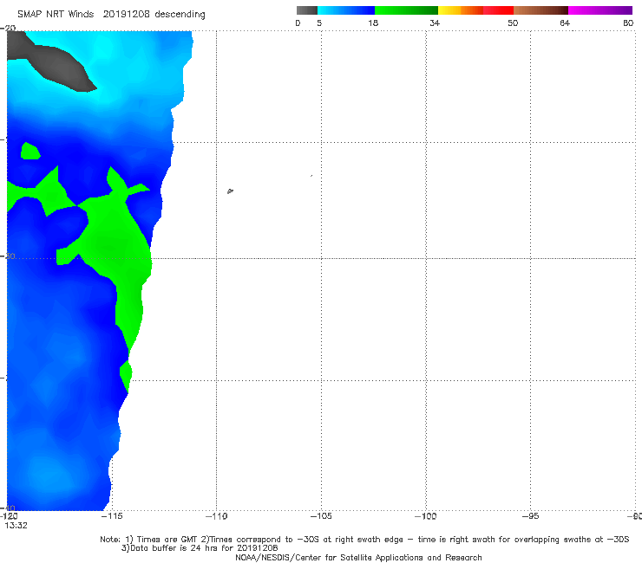Click the gray segment of the color bar
This screenshot has height=563, width=642.
point(307,10)
